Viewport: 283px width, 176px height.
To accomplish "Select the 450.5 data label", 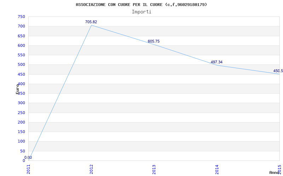I will [278, 71].
